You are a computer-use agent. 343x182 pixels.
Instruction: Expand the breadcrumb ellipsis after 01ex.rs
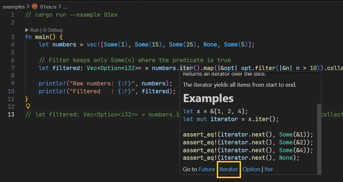(x=65, y=6)
